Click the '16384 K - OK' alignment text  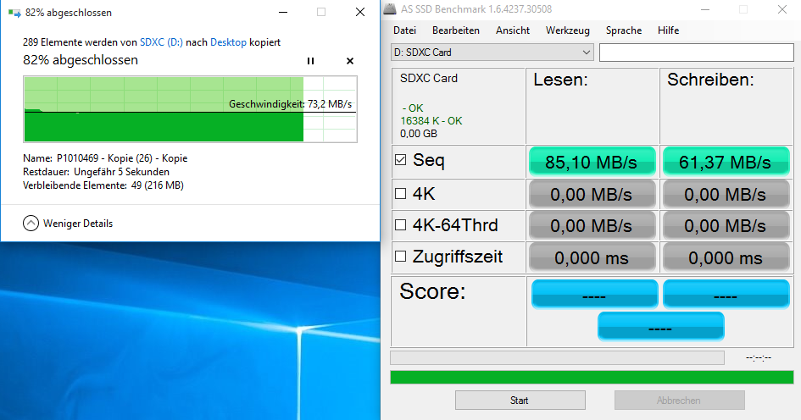click(431, 121)
